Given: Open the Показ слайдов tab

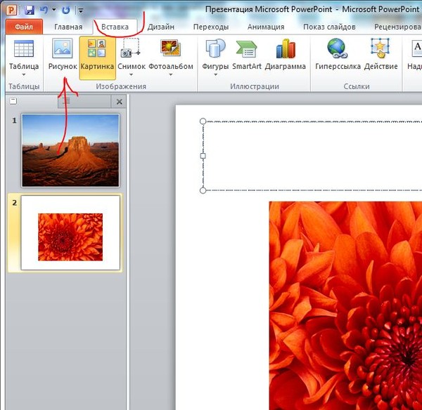Looking at the screenshot, I should click(x=329, y=27).
